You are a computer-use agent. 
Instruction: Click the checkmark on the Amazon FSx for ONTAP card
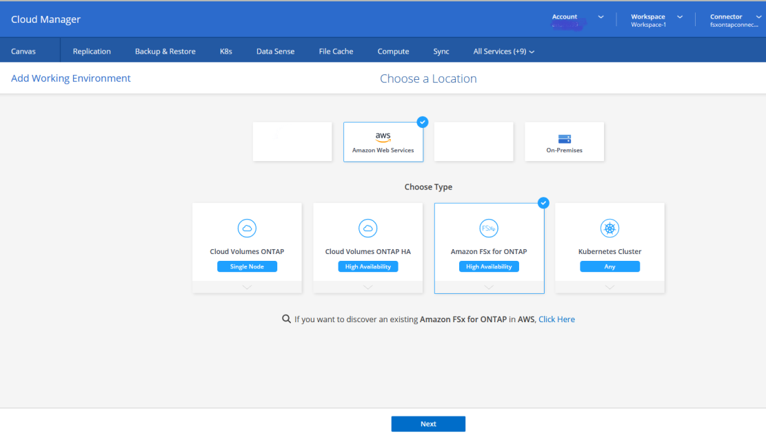[543, 202]
